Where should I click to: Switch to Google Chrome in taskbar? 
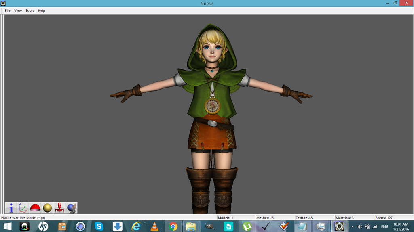pyautogui.click(x=173, y=226)
